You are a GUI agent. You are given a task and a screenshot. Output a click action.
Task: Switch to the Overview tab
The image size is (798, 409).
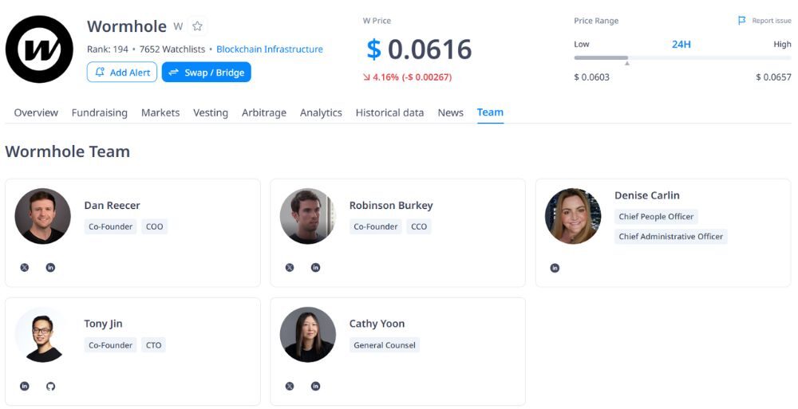(36, 113)
